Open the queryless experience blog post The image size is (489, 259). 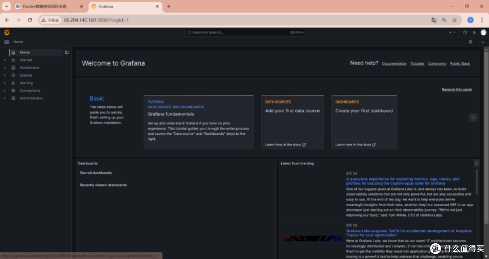(x=403, y=181)
